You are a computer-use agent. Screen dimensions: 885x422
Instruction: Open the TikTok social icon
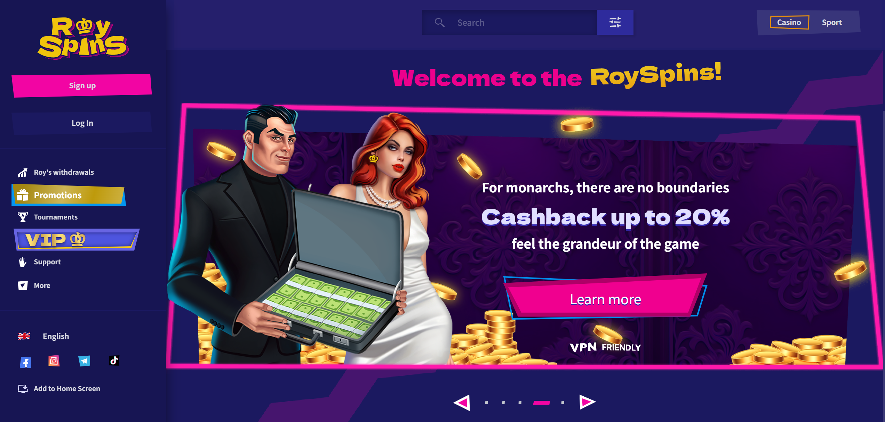pyautogui.click(x=114, y=361)
